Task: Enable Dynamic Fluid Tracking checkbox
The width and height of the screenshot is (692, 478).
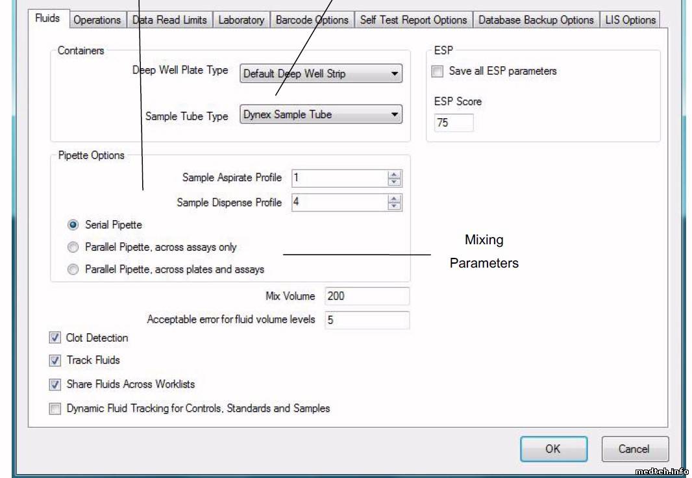Action: coord(55,409)
